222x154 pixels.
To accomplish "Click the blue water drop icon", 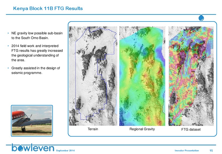I will click(x=201, y=18).
